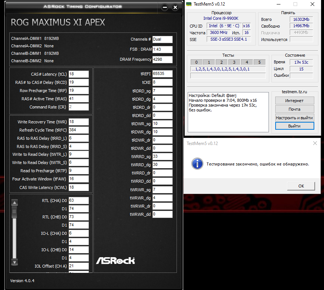
Task: Click the scrollbar up arrow in RTL panel
Action: pyautogui.click(x=15, y=202)
